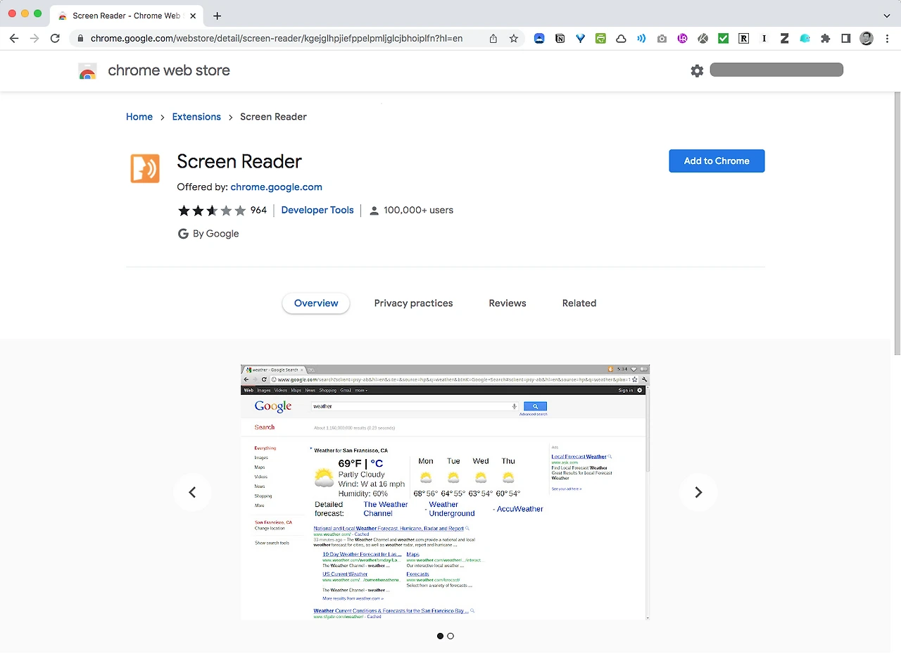
Task: Click the chrome web store logo
Action: pos(87,70)
